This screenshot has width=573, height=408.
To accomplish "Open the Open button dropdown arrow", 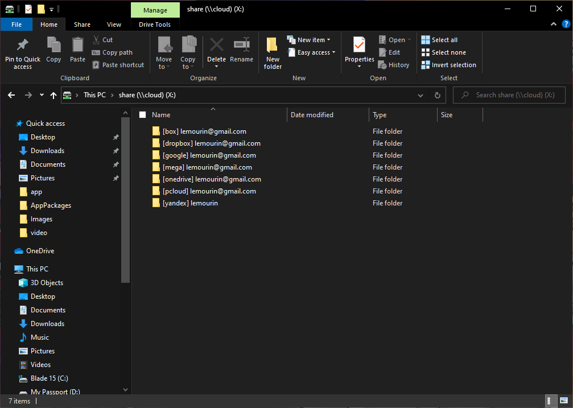I will pos(409,39).
